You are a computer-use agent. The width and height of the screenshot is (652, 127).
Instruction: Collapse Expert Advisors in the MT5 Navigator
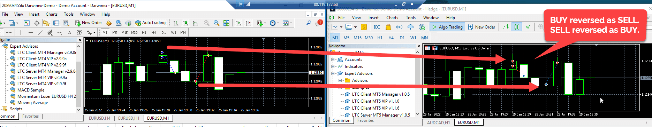333,73
